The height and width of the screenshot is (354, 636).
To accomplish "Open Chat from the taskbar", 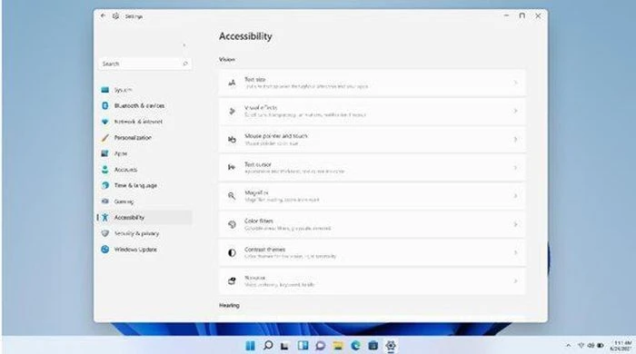I will click(x=320, y=346).
